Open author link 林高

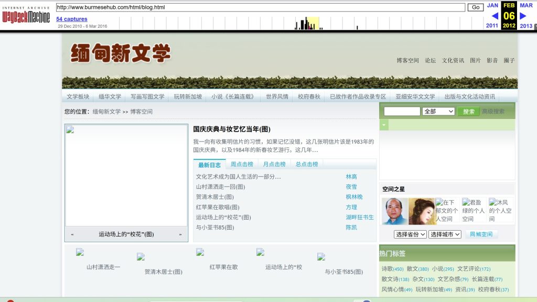[x=351, y=177]
